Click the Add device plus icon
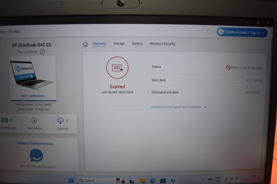This screenshot has width=277, height=184. point(34,121)
